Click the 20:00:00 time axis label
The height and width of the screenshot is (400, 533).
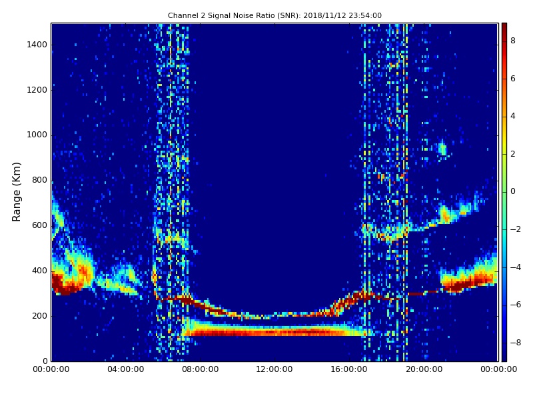424,369
